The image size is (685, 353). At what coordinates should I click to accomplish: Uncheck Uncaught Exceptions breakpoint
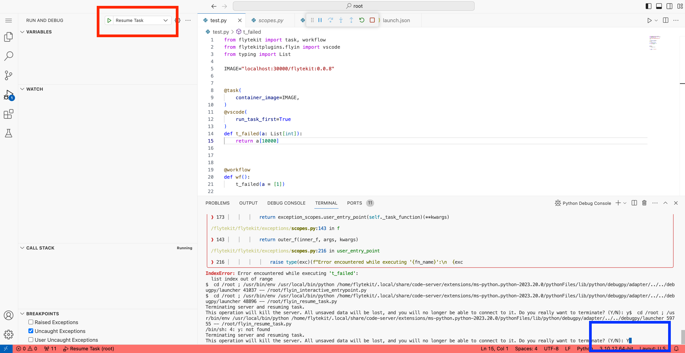[31, 331]
